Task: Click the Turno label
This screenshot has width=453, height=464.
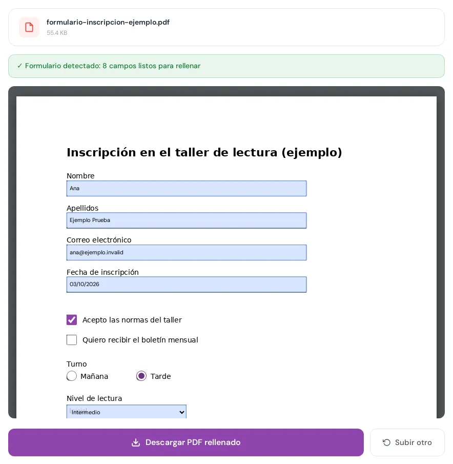Action: (x=76, y=364)
